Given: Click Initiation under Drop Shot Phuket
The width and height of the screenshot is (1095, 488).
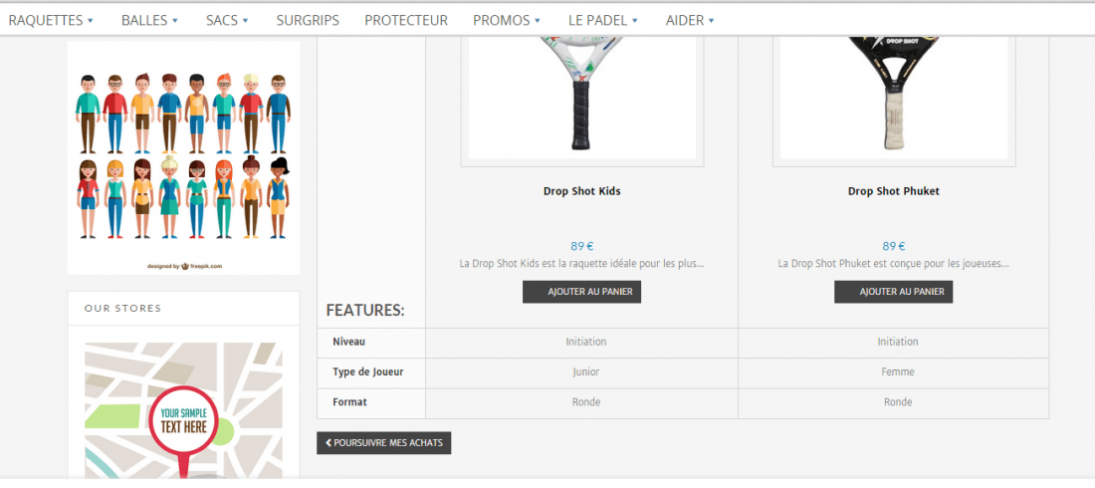Looking at the screenshot, I should pos(898,342).
